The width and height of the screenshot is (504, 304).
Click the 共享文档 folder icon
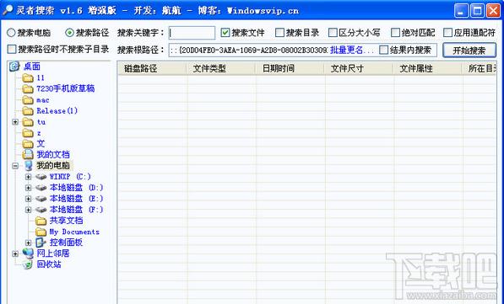tap(41, 221)
